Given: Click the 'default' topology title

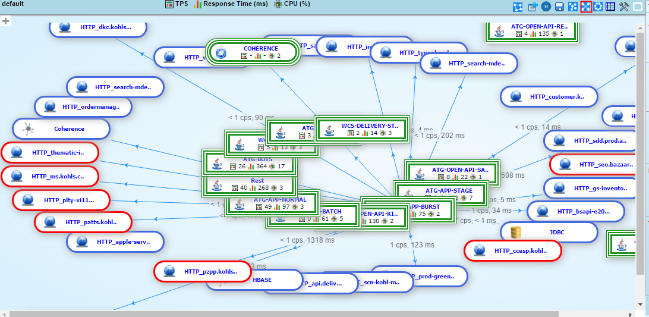Looking at the screenshot, I should pyautogui.click(x=13, y=4).
